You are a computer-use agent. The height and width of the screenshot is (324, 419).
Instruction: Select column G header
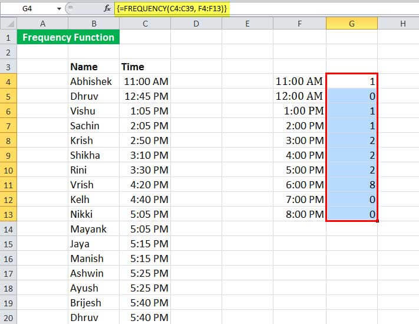(352, 24)
